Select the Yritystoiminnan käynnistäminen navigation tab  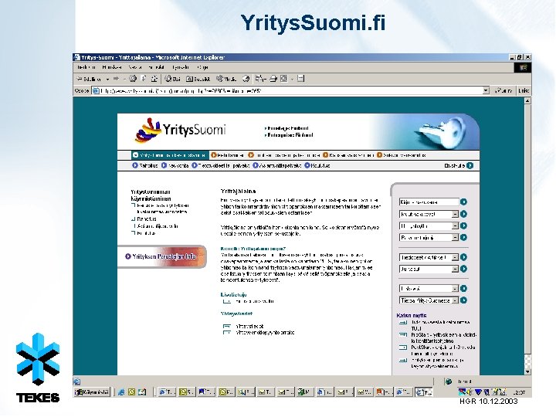[169, 155]
